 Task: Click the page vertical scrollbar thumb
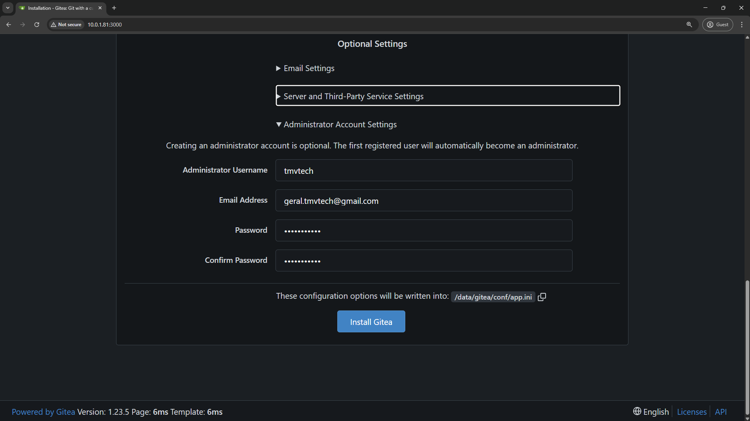coord(747,348)
